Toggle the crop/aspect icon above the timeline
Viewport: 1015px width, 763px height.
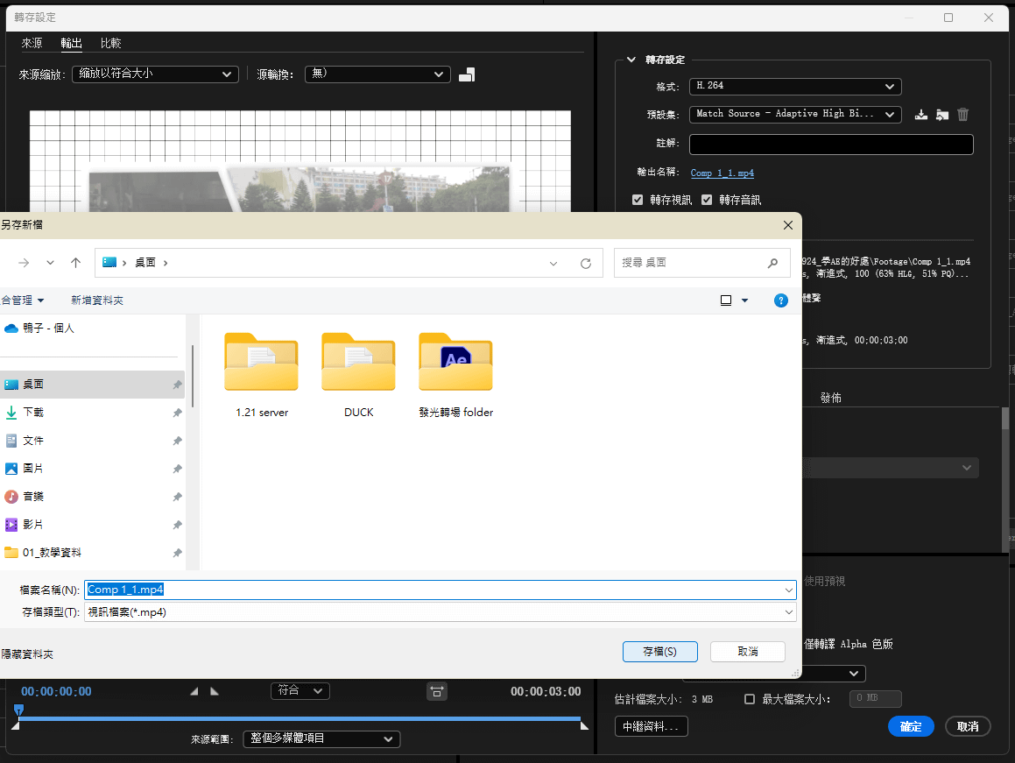[437, 691]
